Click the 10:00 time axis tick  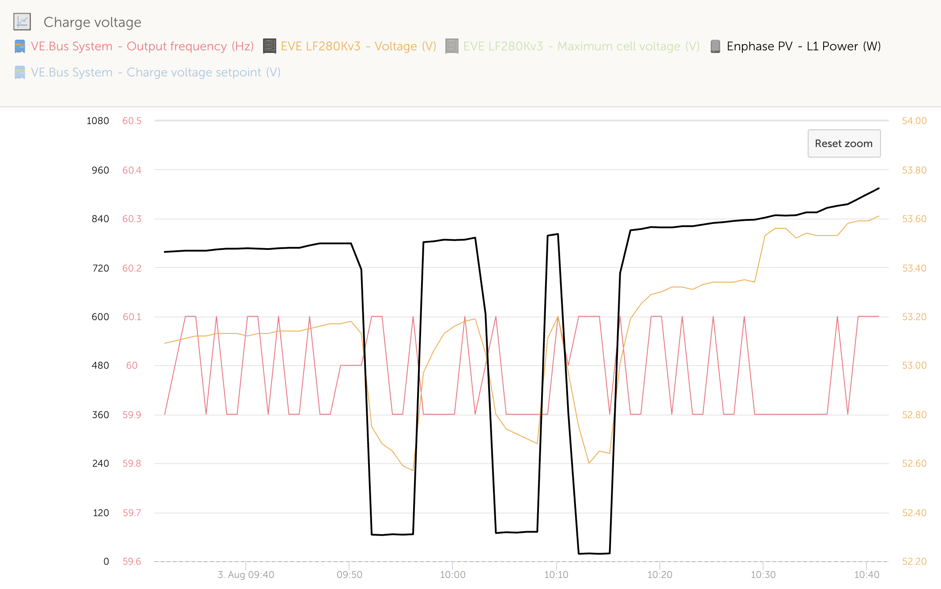452,574
